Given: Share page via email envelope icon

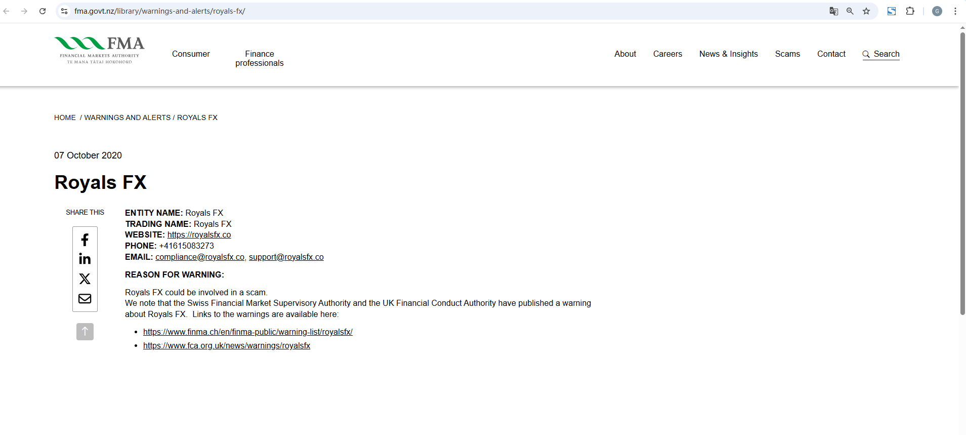Looking at the screenshot, I should point(85,298).
